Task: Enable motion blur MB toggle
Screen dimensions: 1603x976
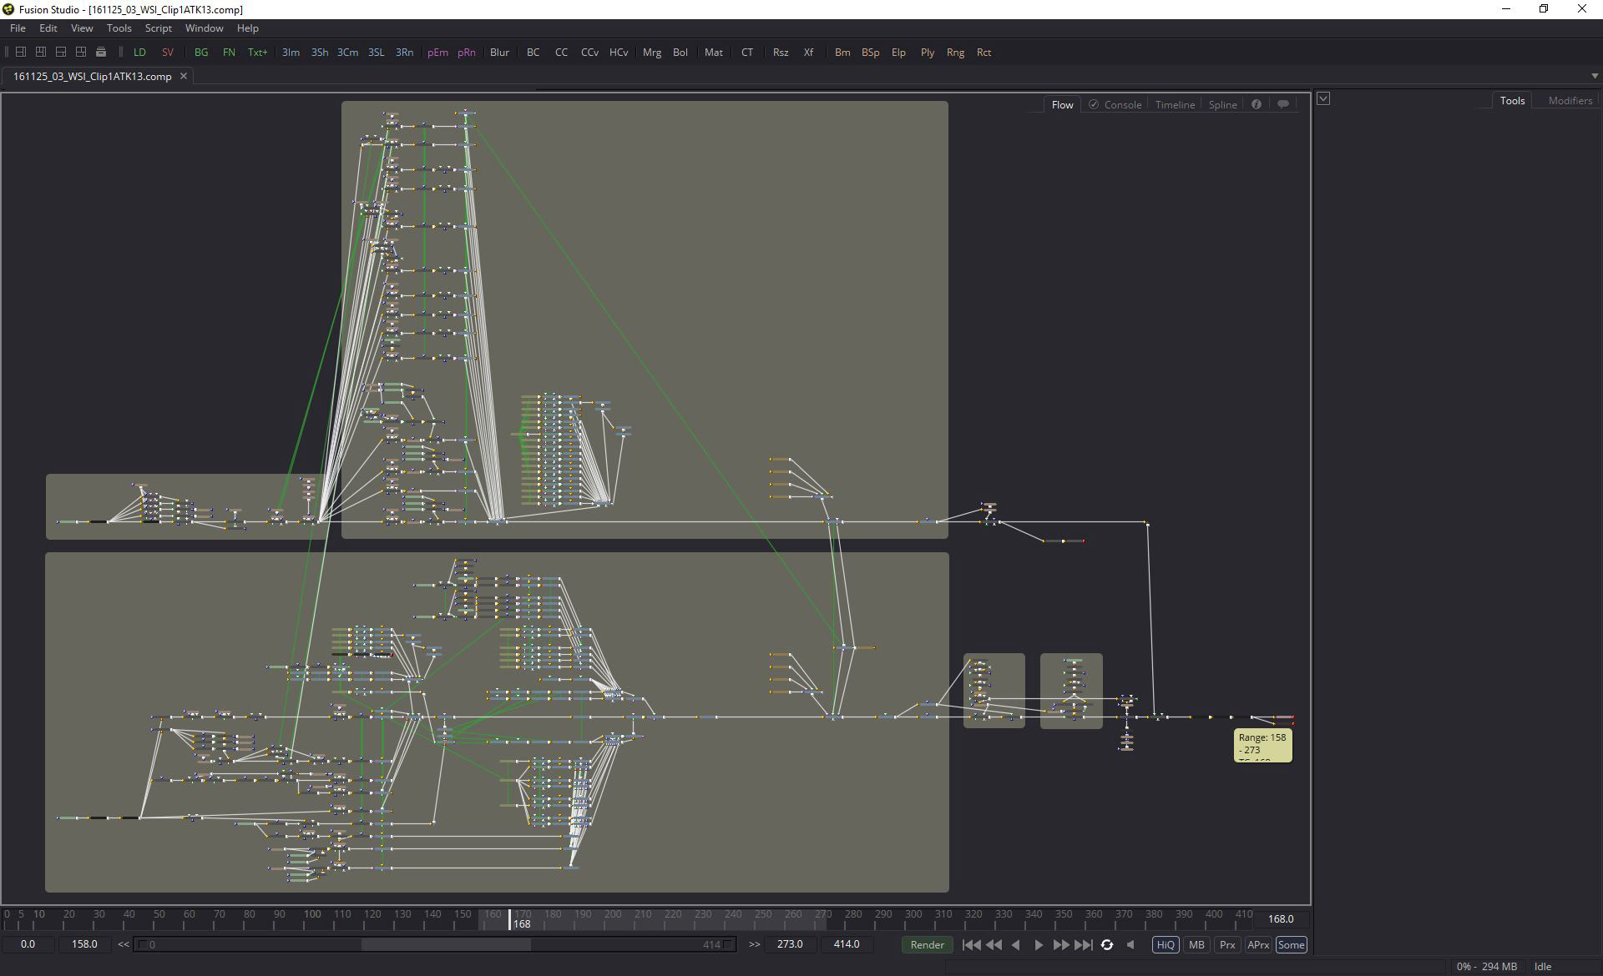Action: (1196, 945)
